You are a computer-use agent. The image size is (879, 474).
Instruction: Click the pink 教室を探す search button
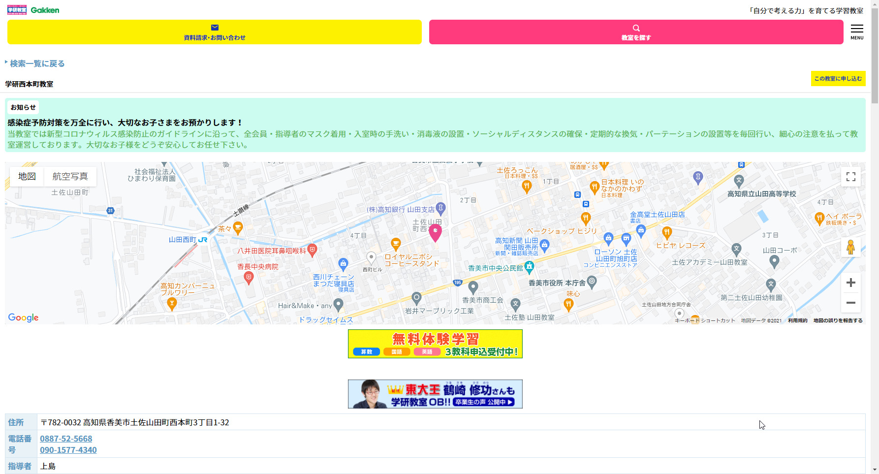(x=636, y=32)
